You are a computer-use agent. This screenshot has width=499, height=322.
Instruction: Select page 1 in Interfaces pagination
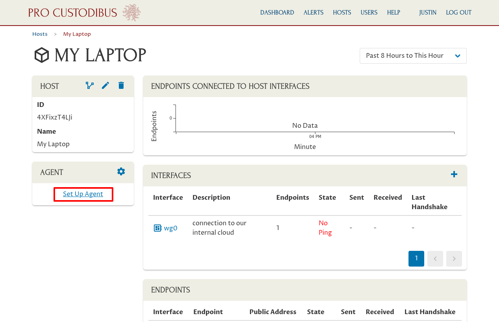[416, 259]
